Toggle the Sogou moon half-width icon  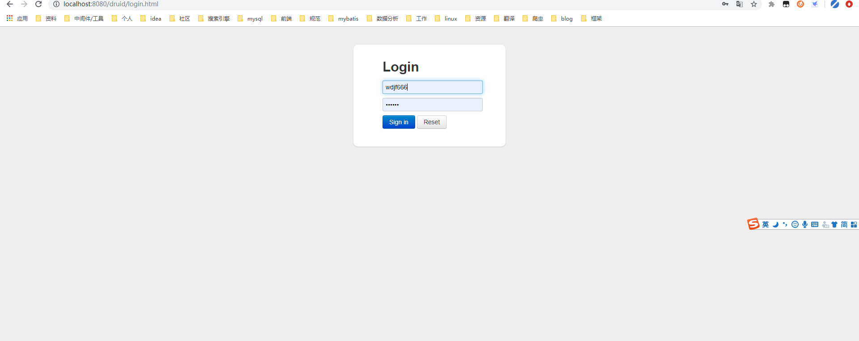pos(775,224)
